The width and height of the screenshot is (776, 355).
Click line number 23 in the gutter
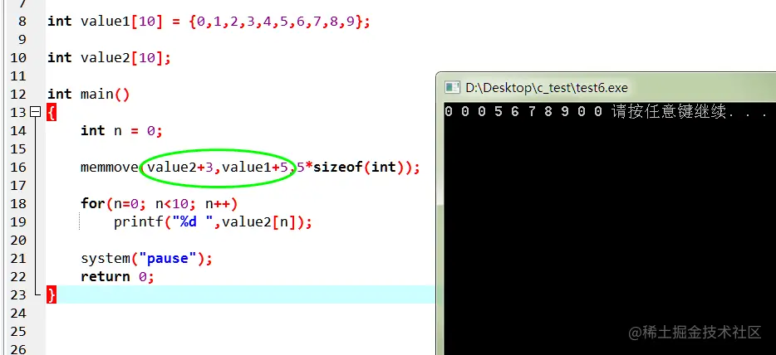coord(18,294)
